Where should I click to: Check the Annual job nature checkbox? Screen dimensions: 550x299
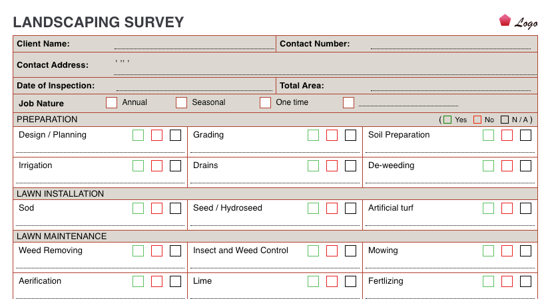(111, 102)
